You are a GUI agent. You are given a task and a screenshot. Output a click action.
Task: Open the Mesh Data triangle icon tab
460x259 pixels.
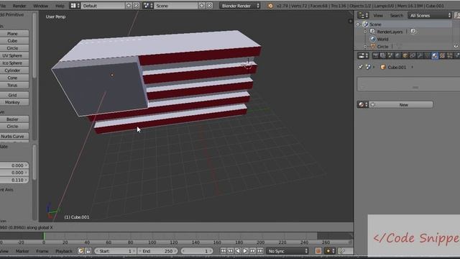[x=427, y=56]
